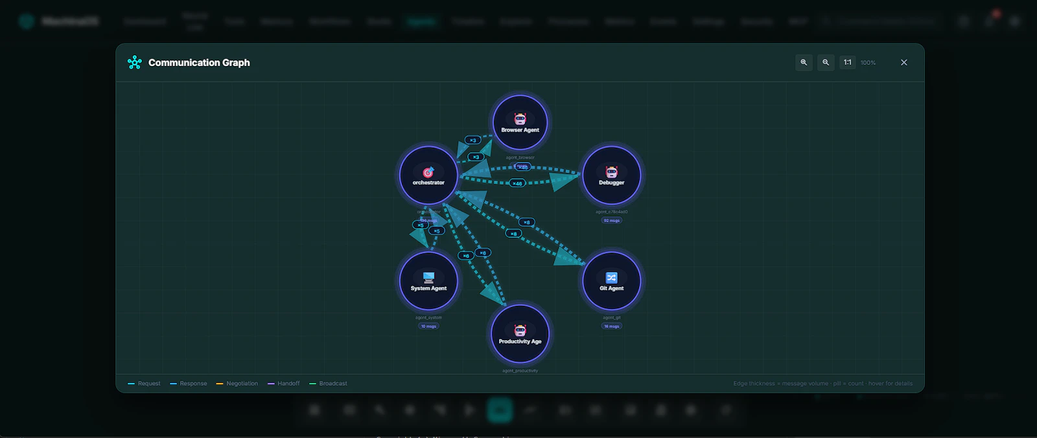Click the 100% zoom level text
This screenshot has height=438, width=1037.
868,63
